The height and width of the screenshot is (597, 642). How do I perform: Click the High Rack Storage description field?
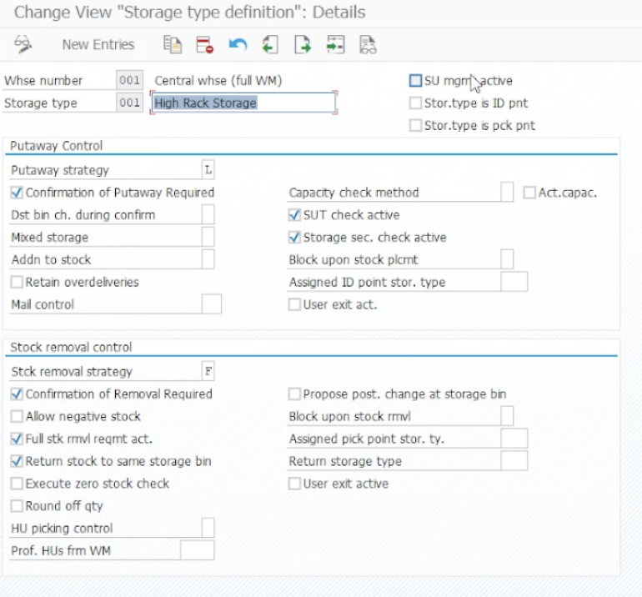click(243, 103)
